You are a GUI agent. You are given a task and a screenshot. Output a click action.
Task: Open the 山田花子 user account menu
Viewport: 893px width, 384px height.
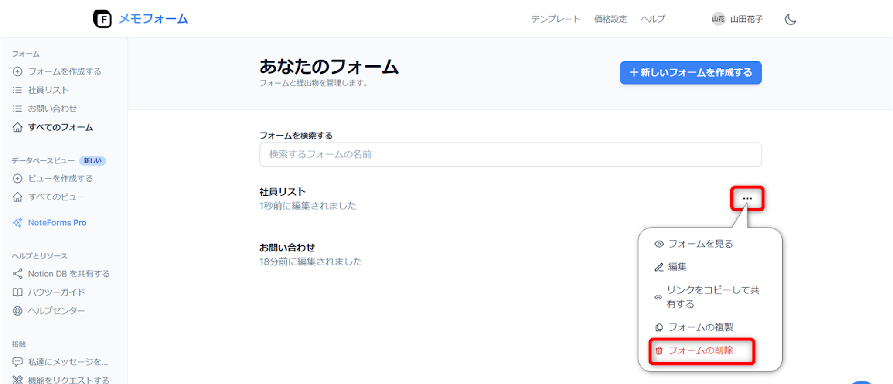737,19
